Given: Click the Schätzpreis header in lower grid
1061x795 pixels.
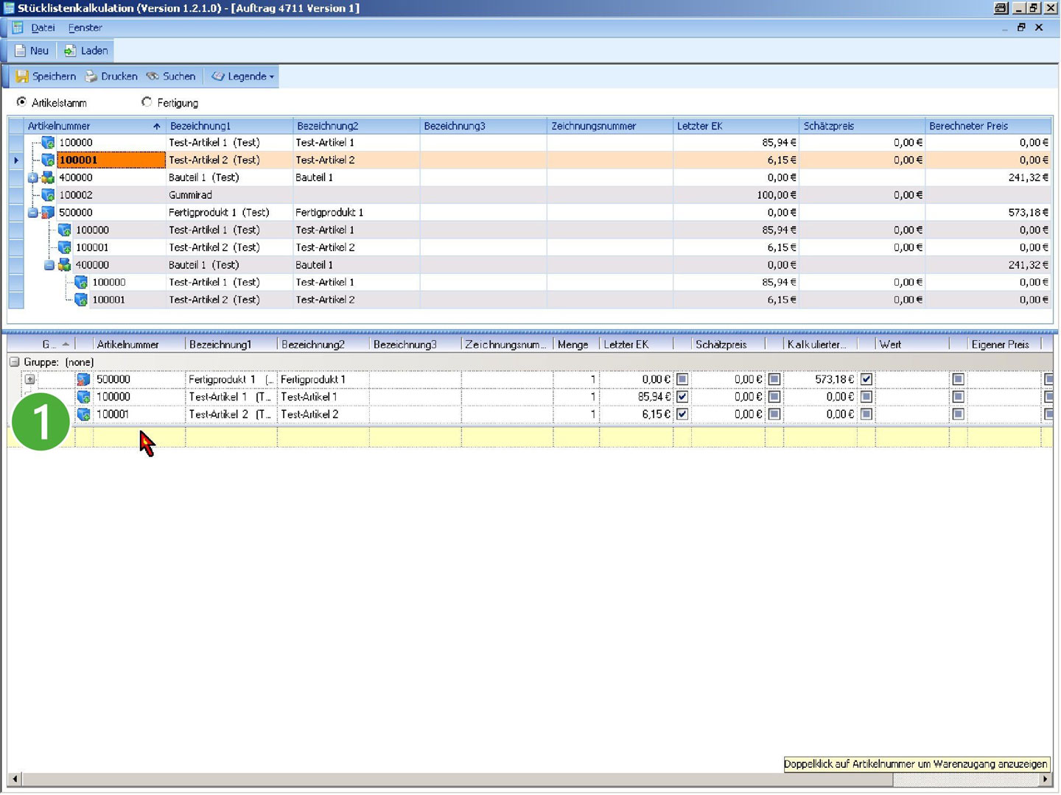Looking at the screenshot, I should click(x=728, y=344).
